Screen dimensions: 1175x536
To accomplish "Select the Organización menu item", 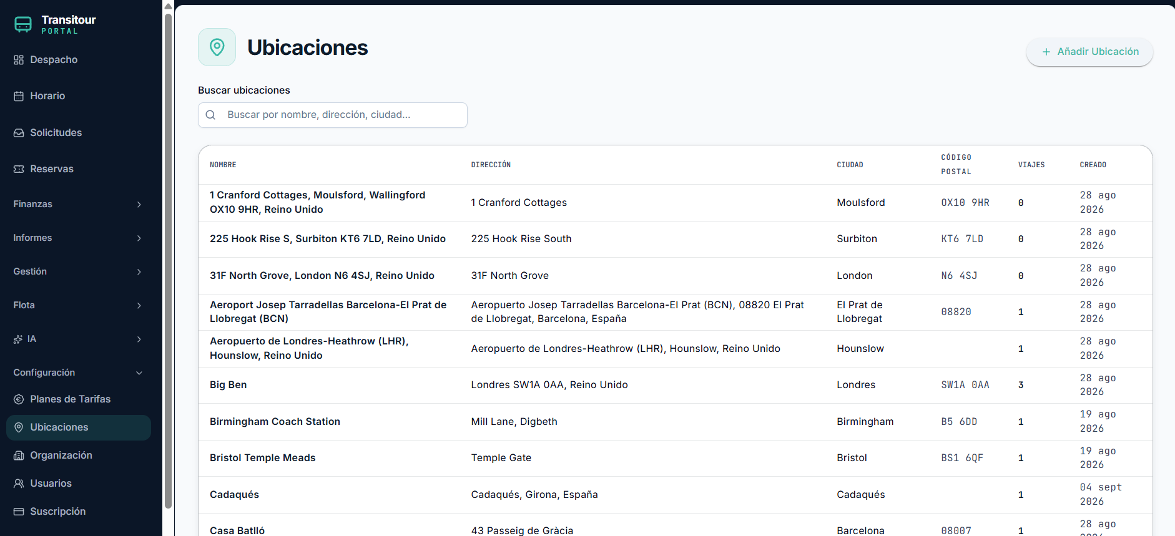I will point(78,456).
